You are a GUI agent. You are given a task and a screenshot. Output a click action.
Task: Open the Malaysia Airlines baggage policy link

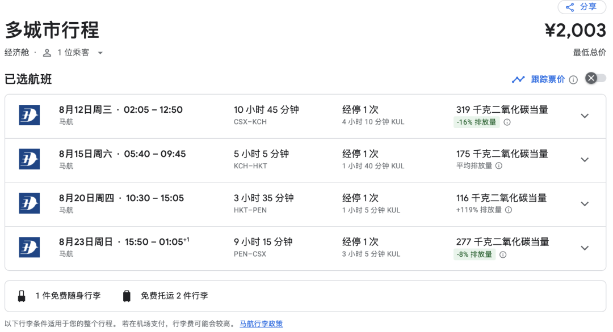coord(261,324)
